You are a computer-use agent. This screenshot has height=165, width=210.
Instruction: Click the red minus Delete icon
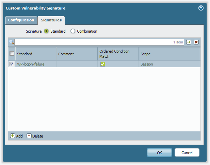(x=29, y=136)
